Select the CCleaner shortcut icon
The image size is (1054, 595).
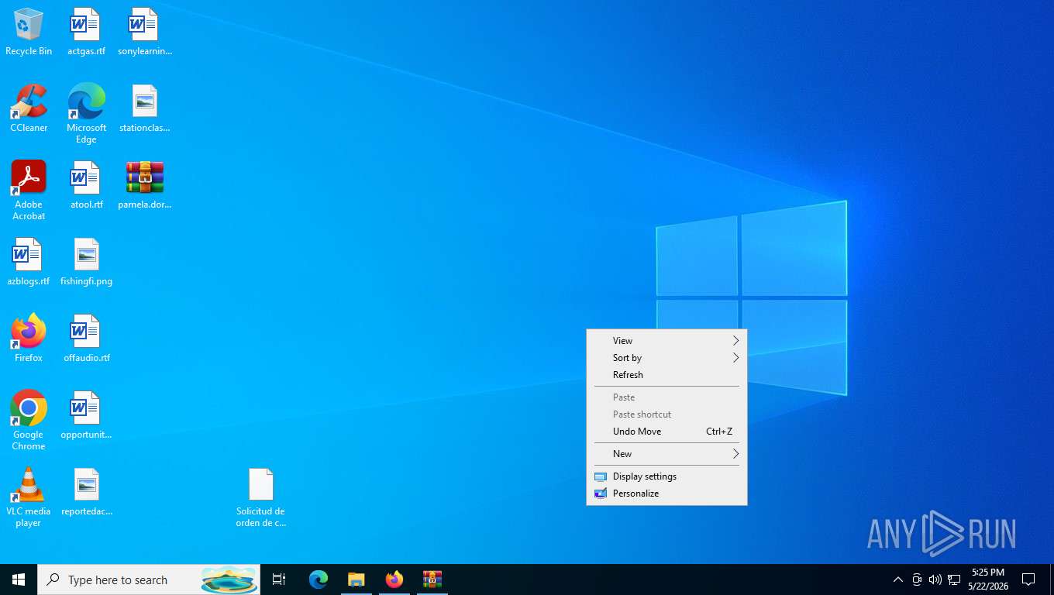[29, 108]
